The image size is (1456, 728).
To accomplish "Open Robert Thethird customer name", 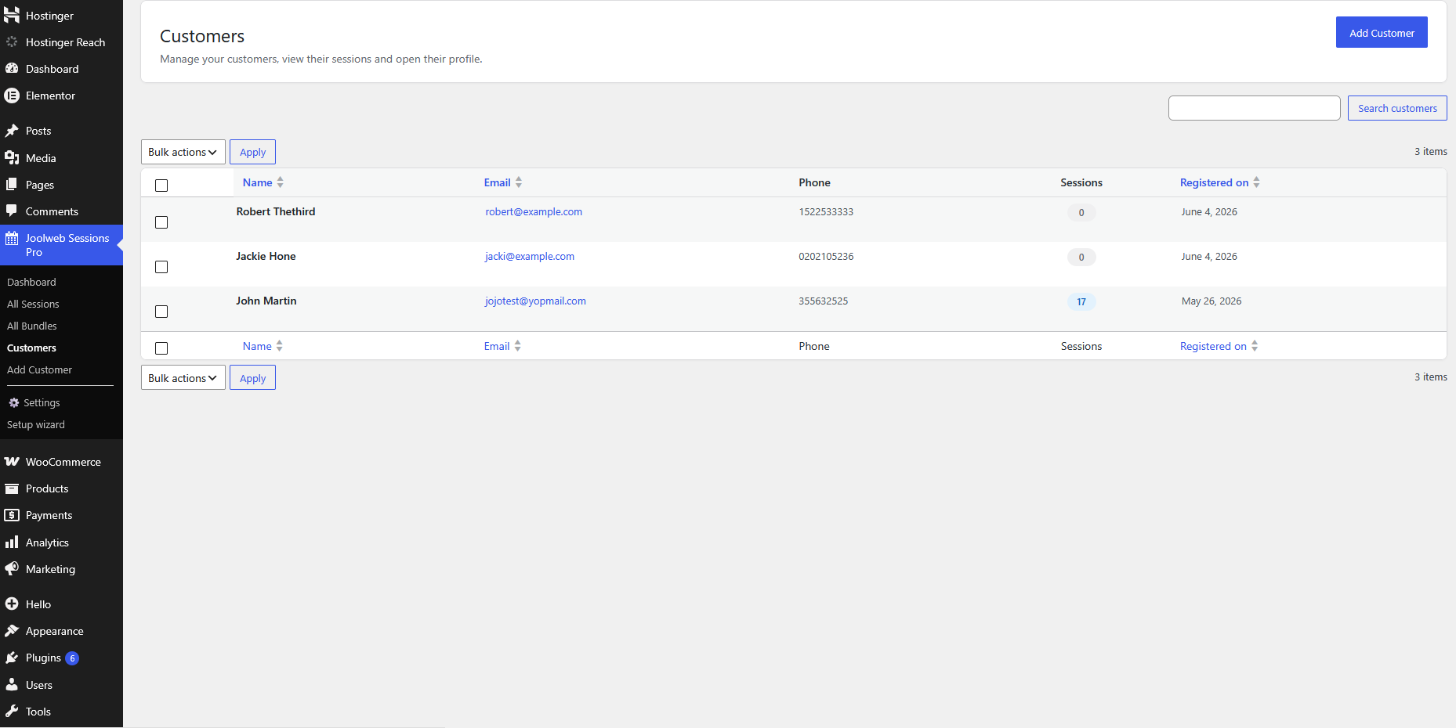I will pyautogui.click(x=276, y=211).
